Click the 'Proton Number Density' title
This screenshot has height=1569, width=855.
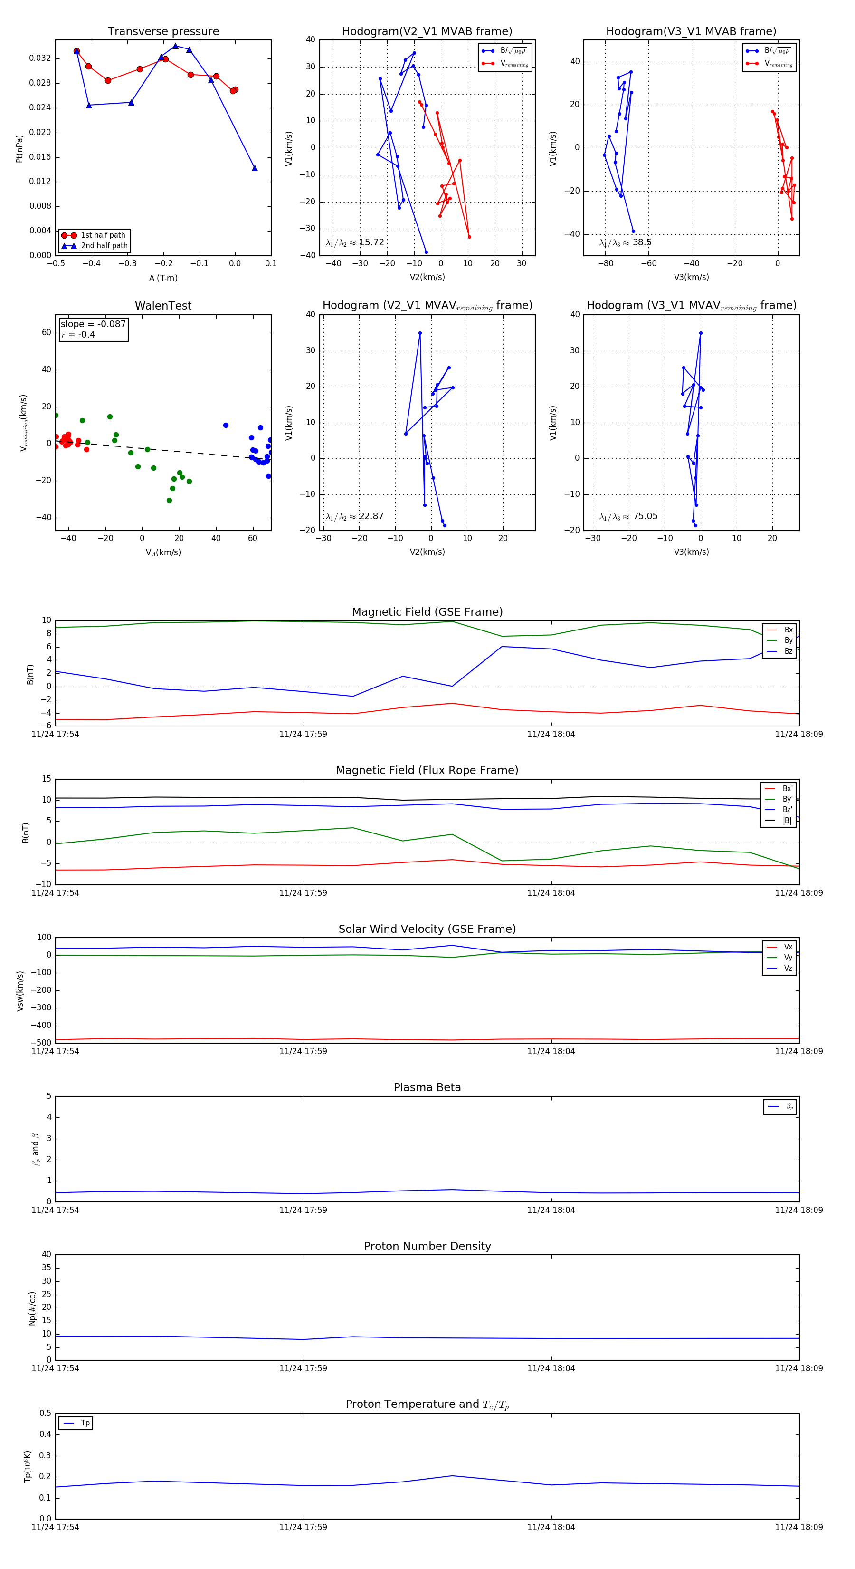(427, 1246)
